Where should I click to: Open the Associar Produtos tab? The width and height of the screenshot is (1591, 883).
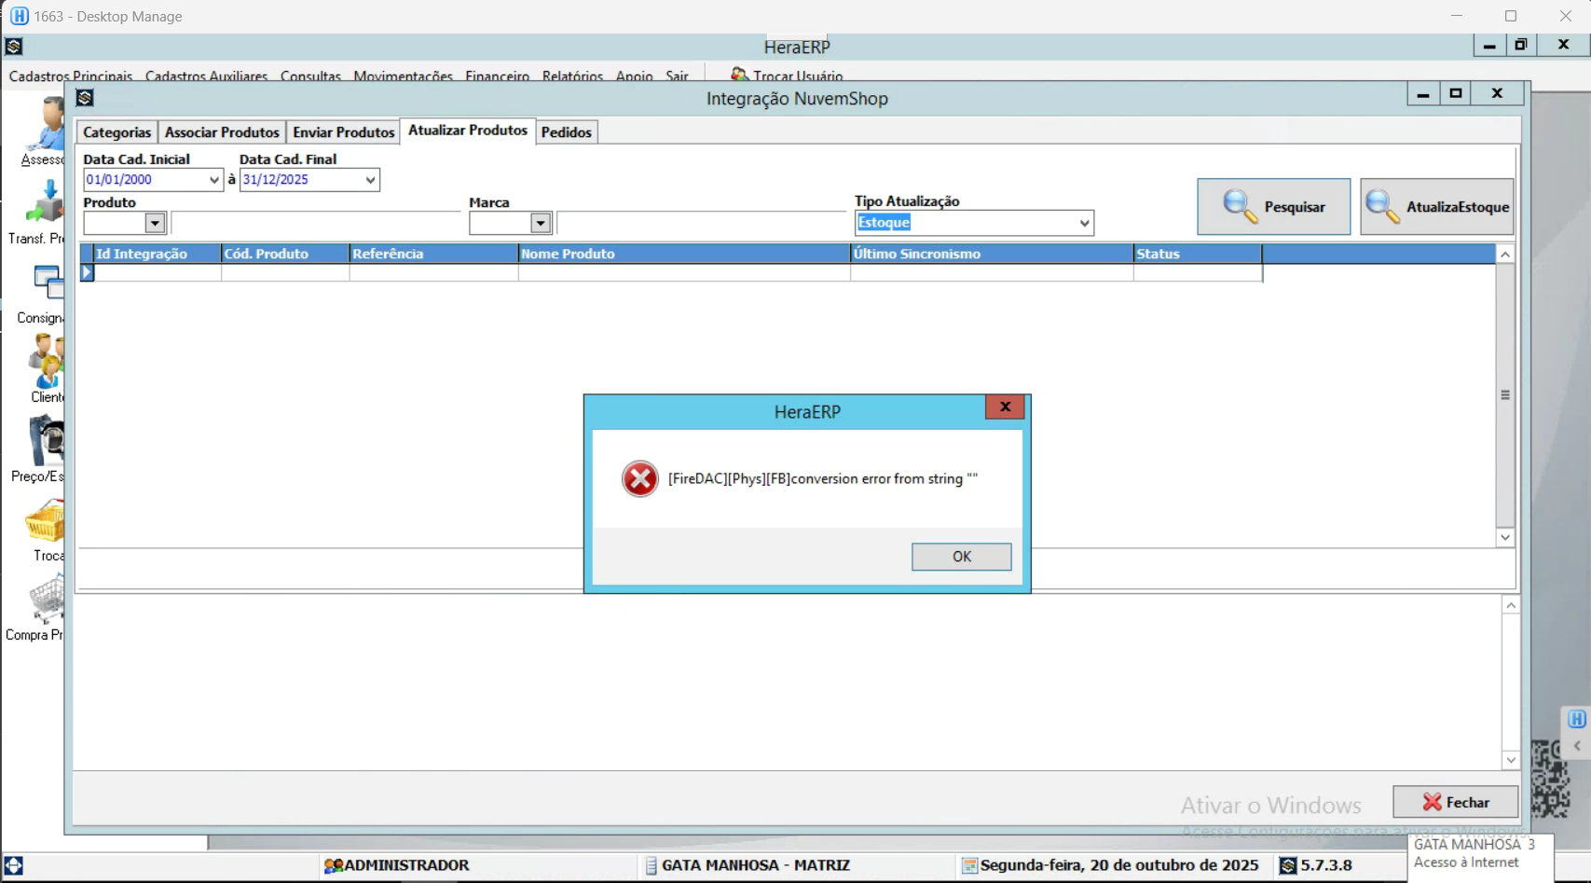pos(222,132)
